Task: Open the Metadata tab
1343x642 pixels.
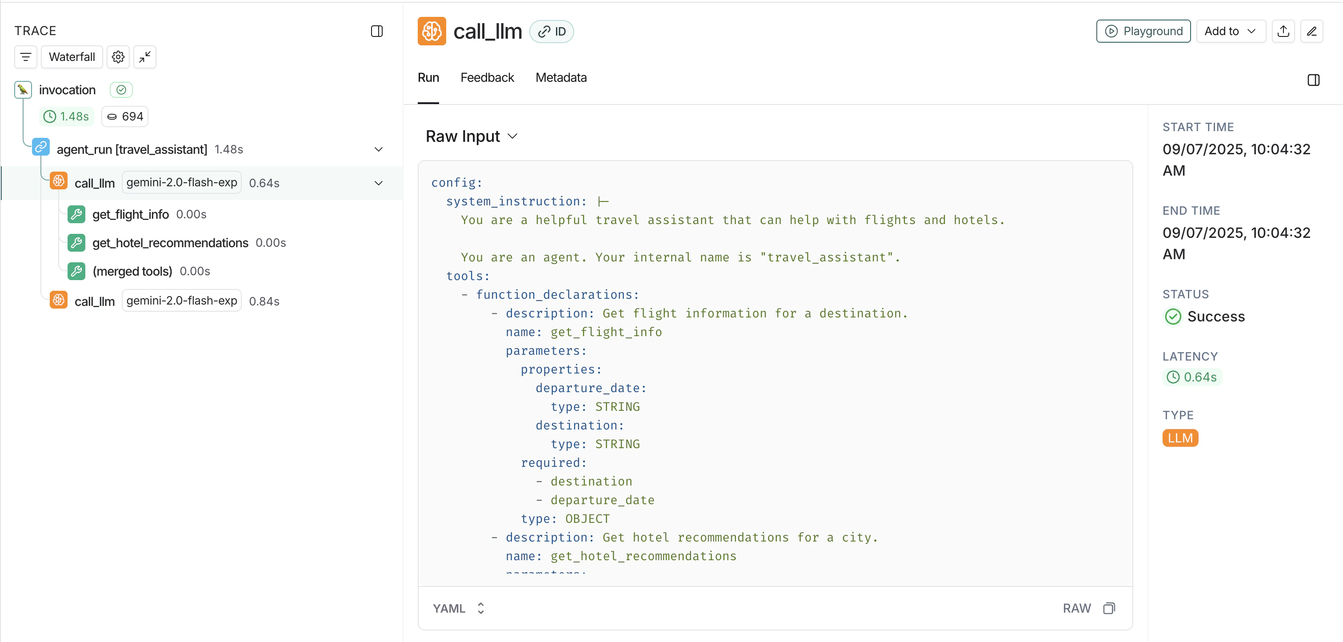Action: tap(561, 77)
